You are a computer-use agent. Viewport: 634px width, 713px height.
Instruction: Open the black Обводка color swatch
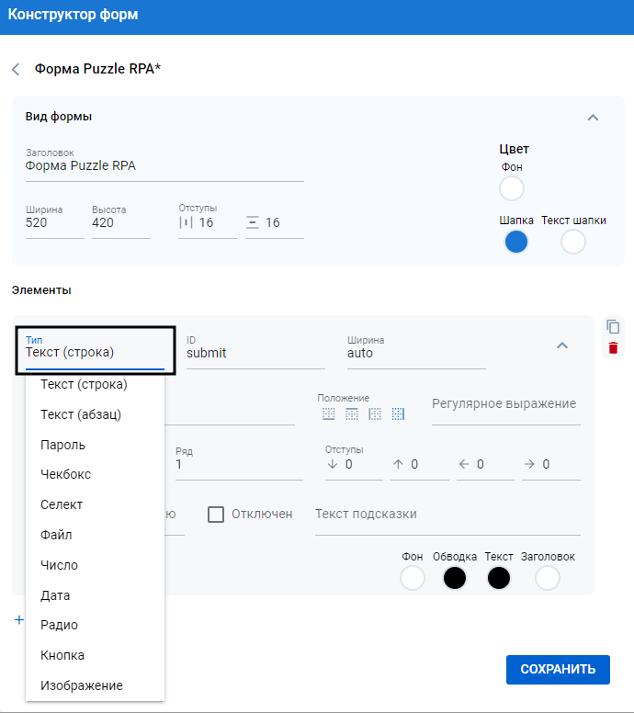point(455,578)
